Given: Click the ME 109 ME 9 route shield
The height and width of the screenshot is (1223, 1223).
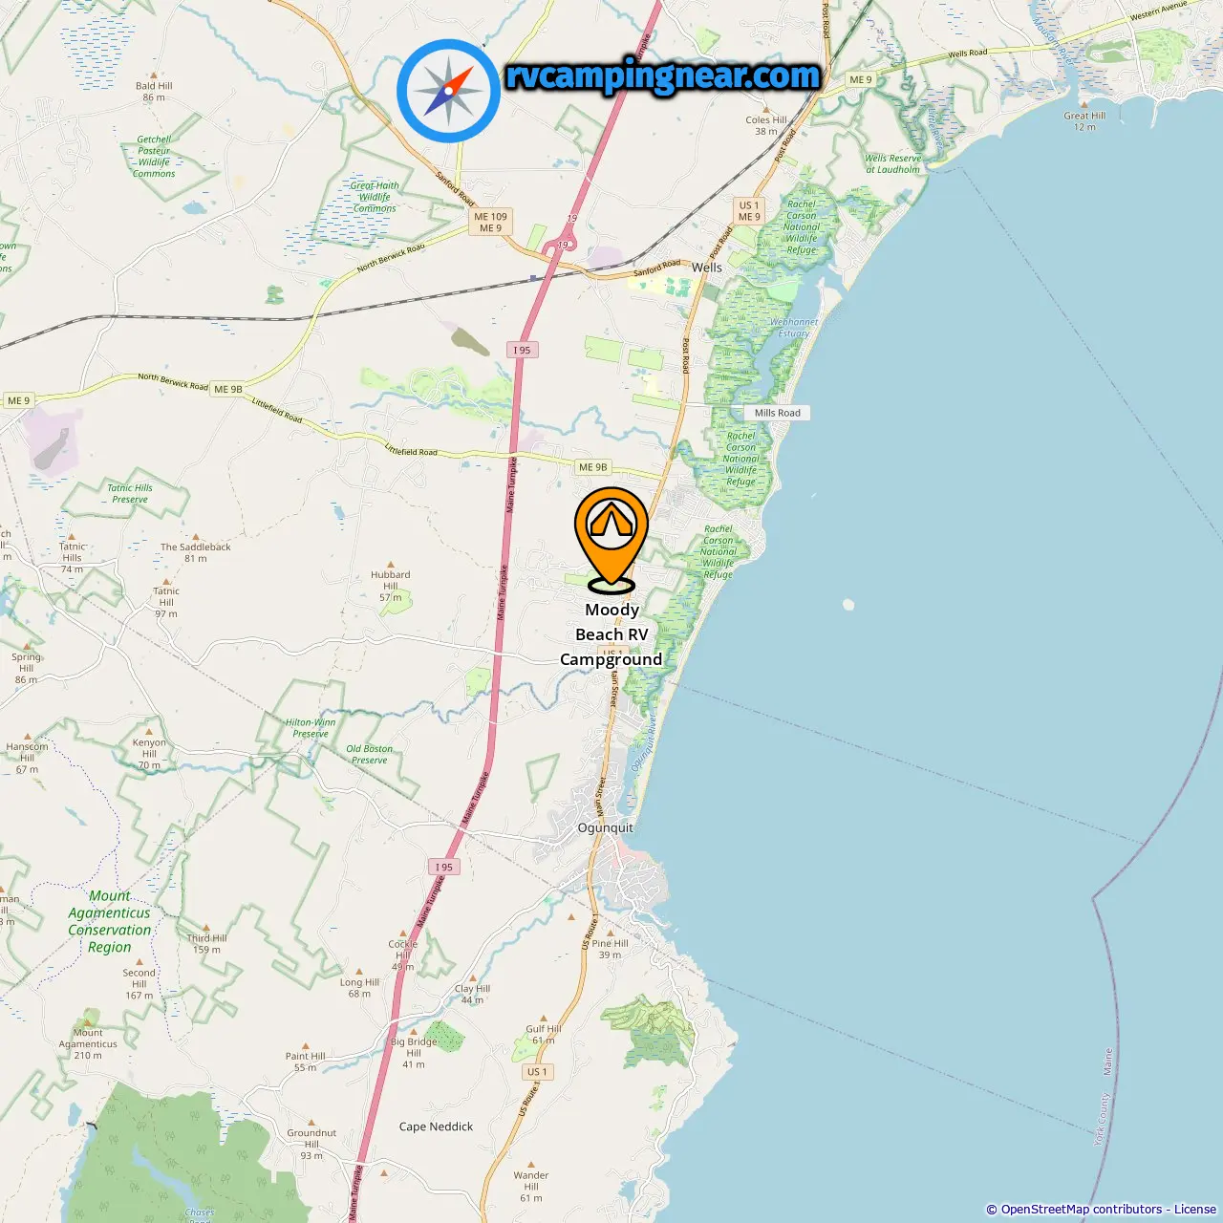Looking at the screenshot, I should 491,222.
